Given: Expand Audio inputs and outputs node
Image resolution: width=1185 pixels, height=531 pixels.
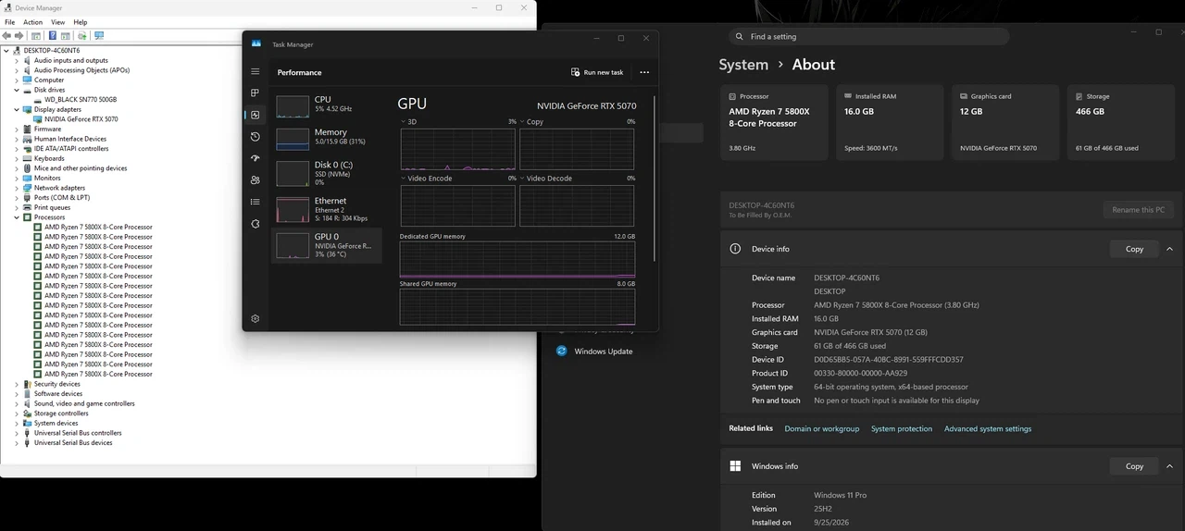Looking at the screenshot, I should (17, 60).
